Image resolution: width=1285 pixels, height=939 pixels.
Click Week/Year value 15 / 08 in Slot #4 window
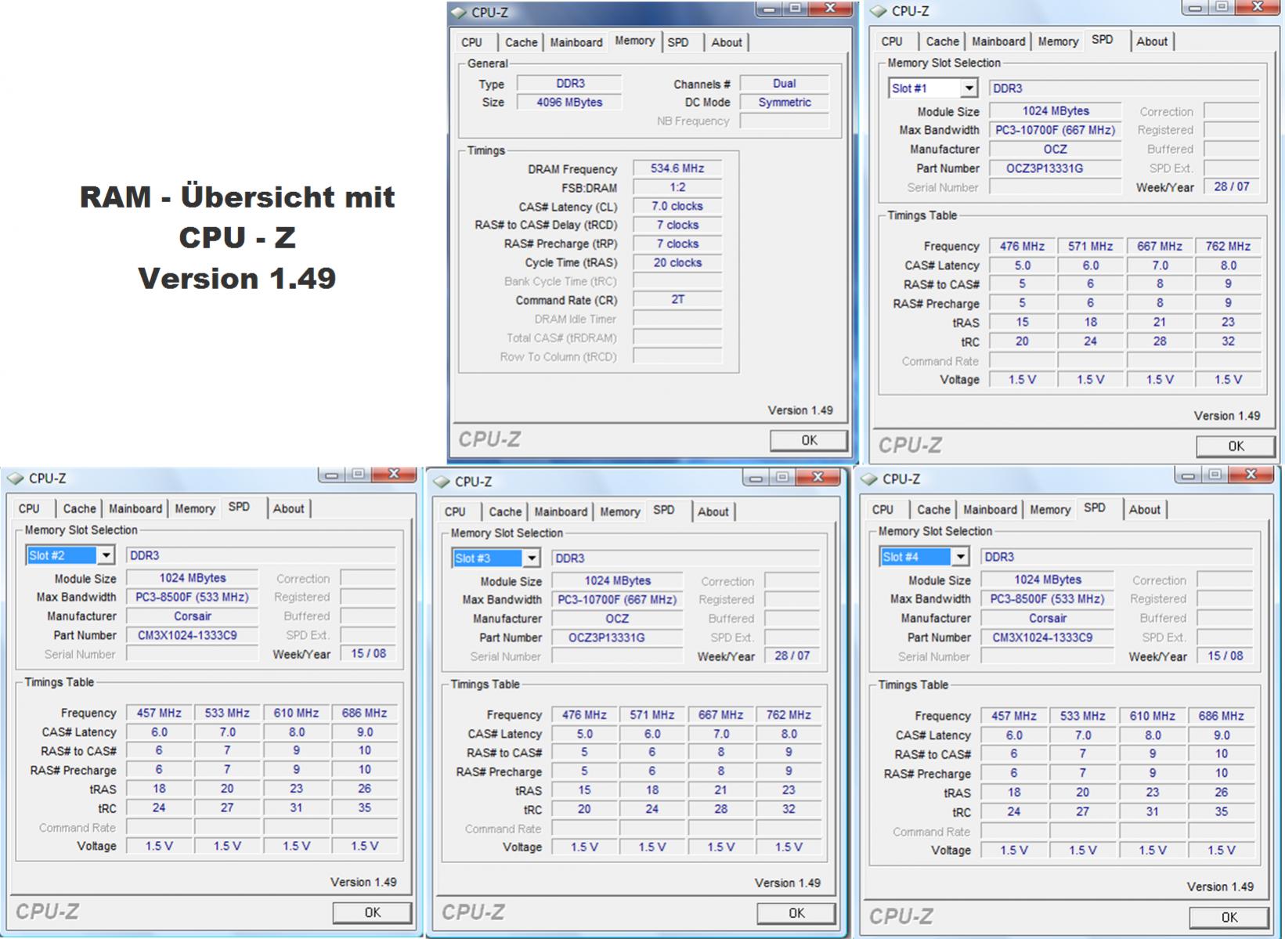tap(1225, 655)
